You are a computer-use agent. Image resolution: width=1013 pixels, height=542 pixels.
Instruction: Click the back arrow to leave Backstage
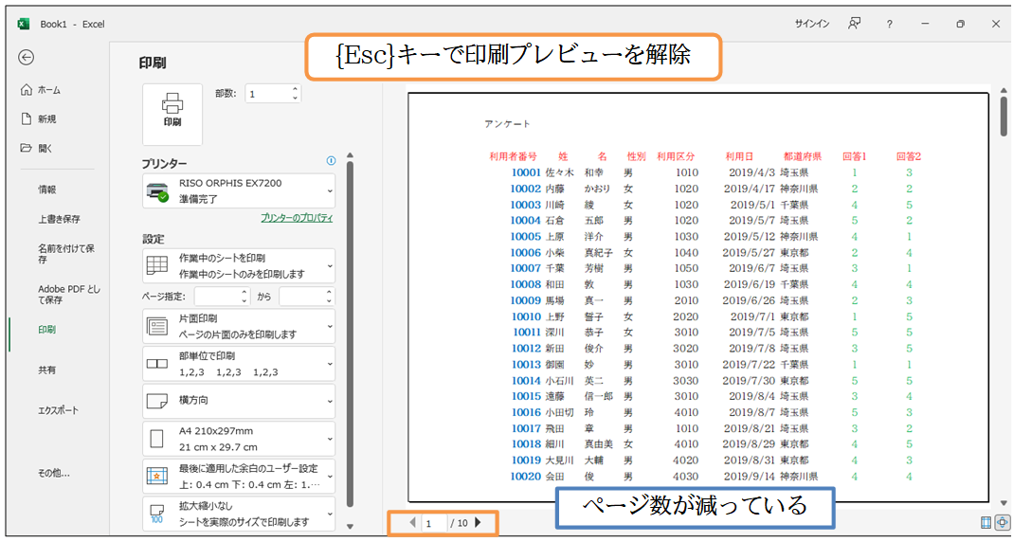pos(26,58)
